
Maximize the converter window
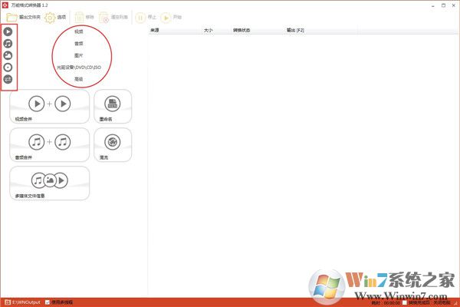444,5
